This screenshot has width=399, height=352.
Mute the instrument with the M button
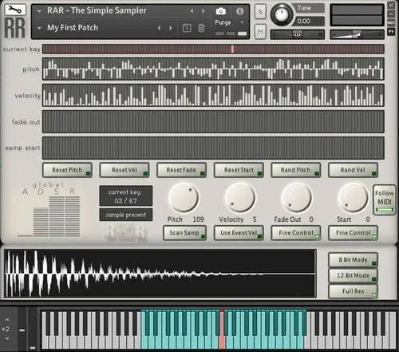click(x=260, y=32)
